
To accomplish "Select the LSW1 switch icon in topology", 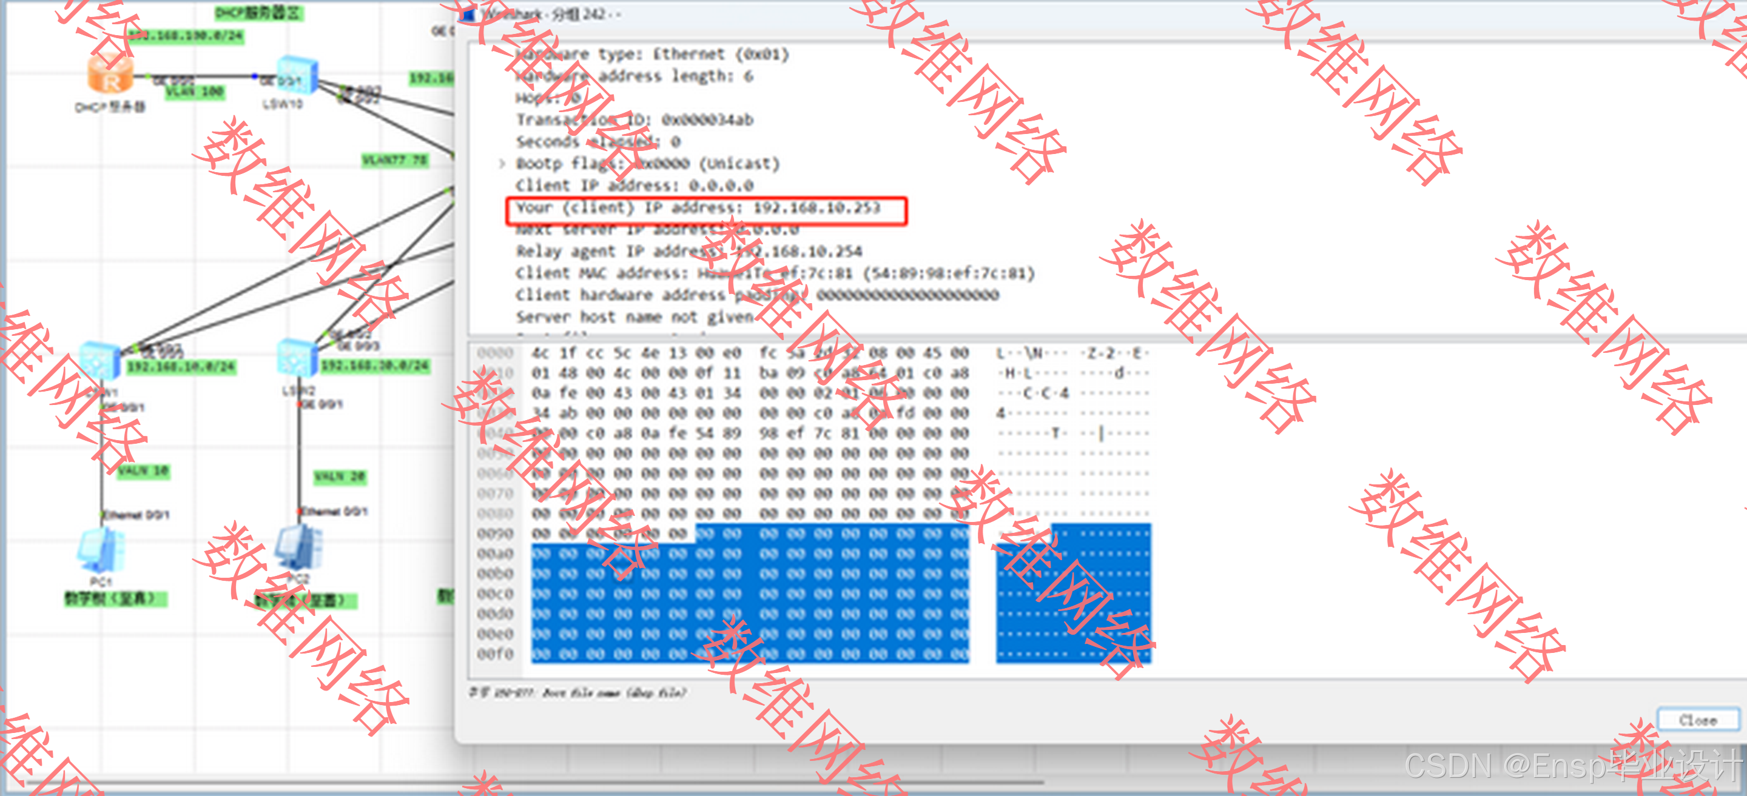I will [99, 360].
